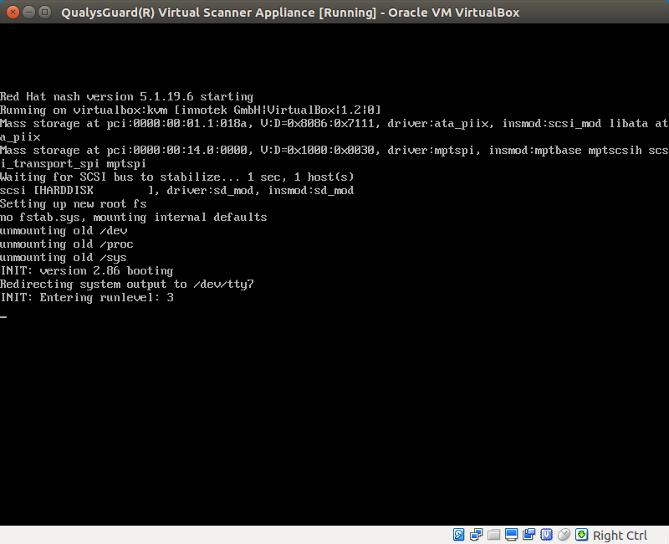Click the display monitor status icon
The image size is (669, 544).
tap(511, 535)
